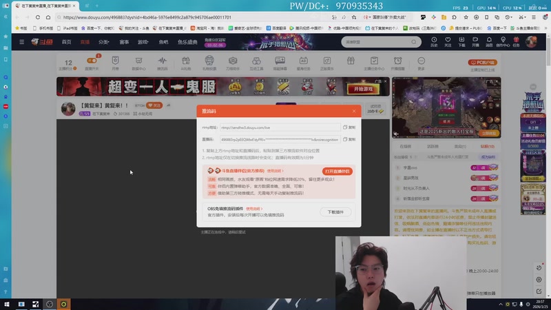Go to 首页 in Douyu navigation
The image size is (551, 310).
(66, 42)
